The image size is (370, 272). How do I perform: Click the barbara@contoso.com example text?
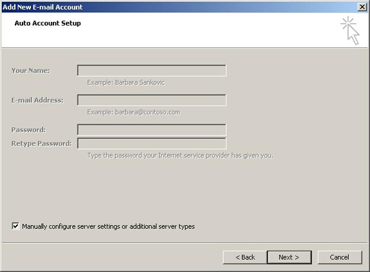tap(147, 112)
